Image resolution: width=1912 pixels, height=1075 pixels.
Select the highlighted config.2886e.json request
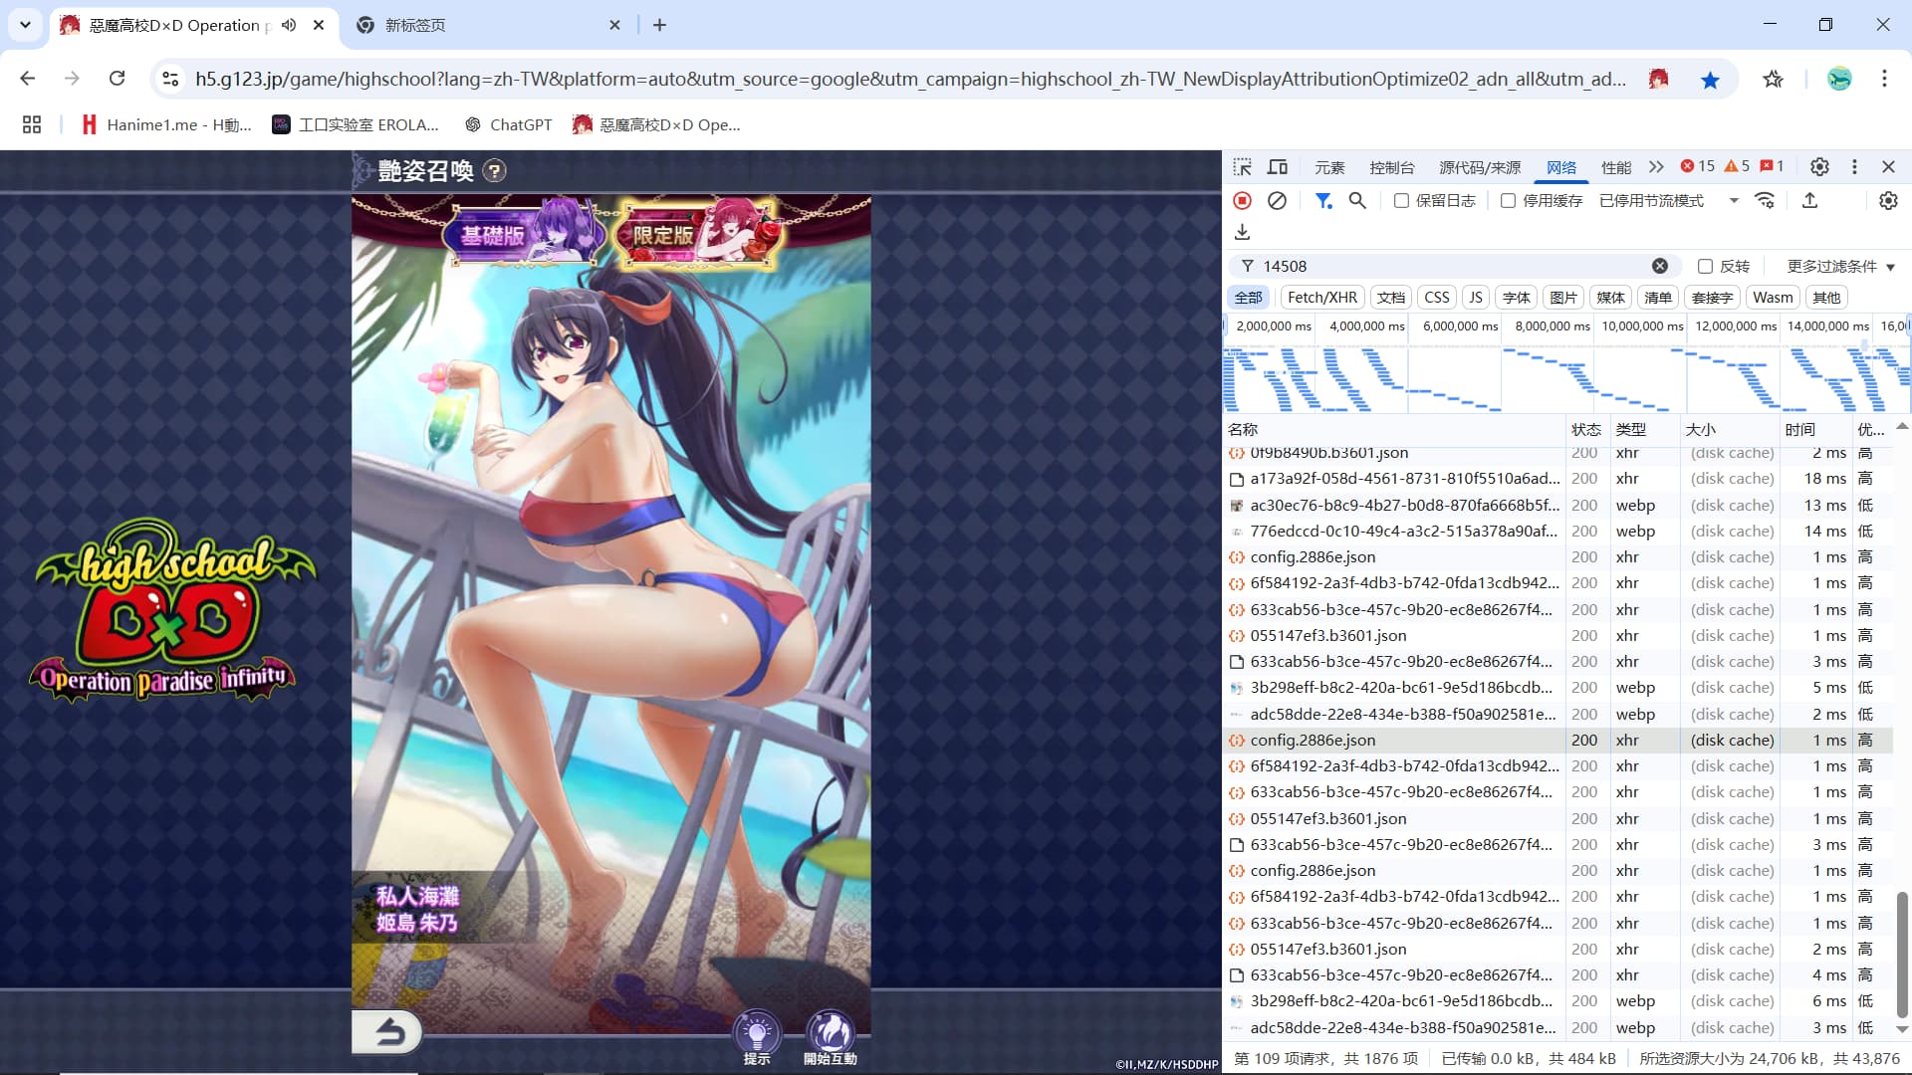(x=1557, y=740)
